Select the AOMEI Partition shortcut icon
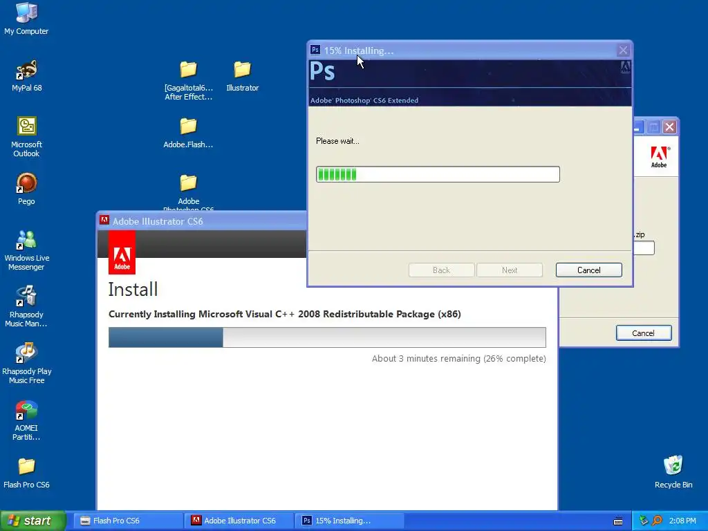708x531 pixels. pyautogui.click(x=26, y=420)
